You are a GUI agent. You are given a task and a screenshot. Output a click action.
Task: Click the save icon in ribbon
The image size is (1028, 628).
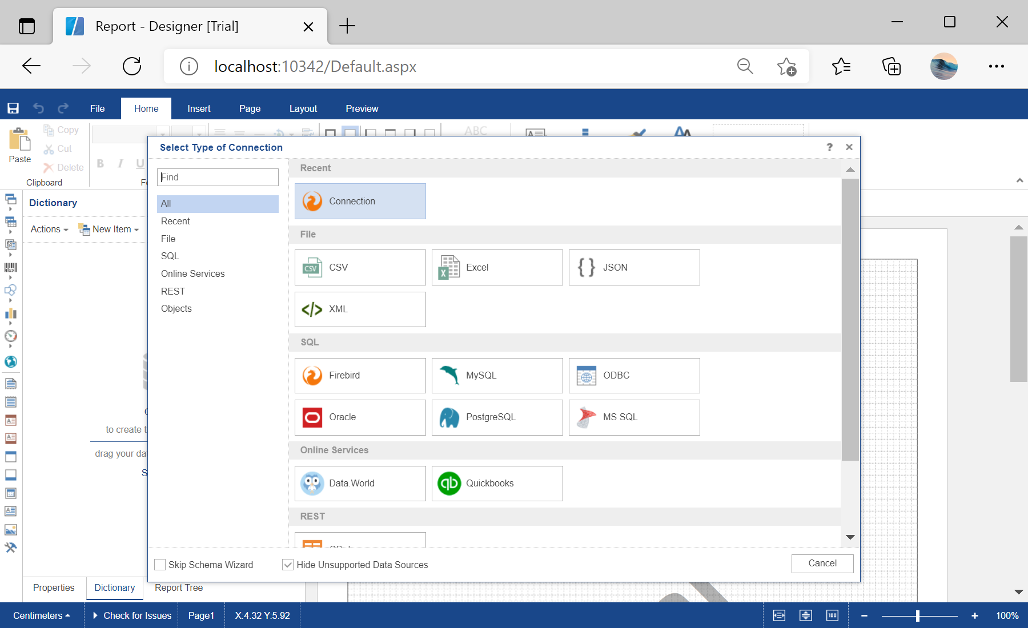point(13,108)
